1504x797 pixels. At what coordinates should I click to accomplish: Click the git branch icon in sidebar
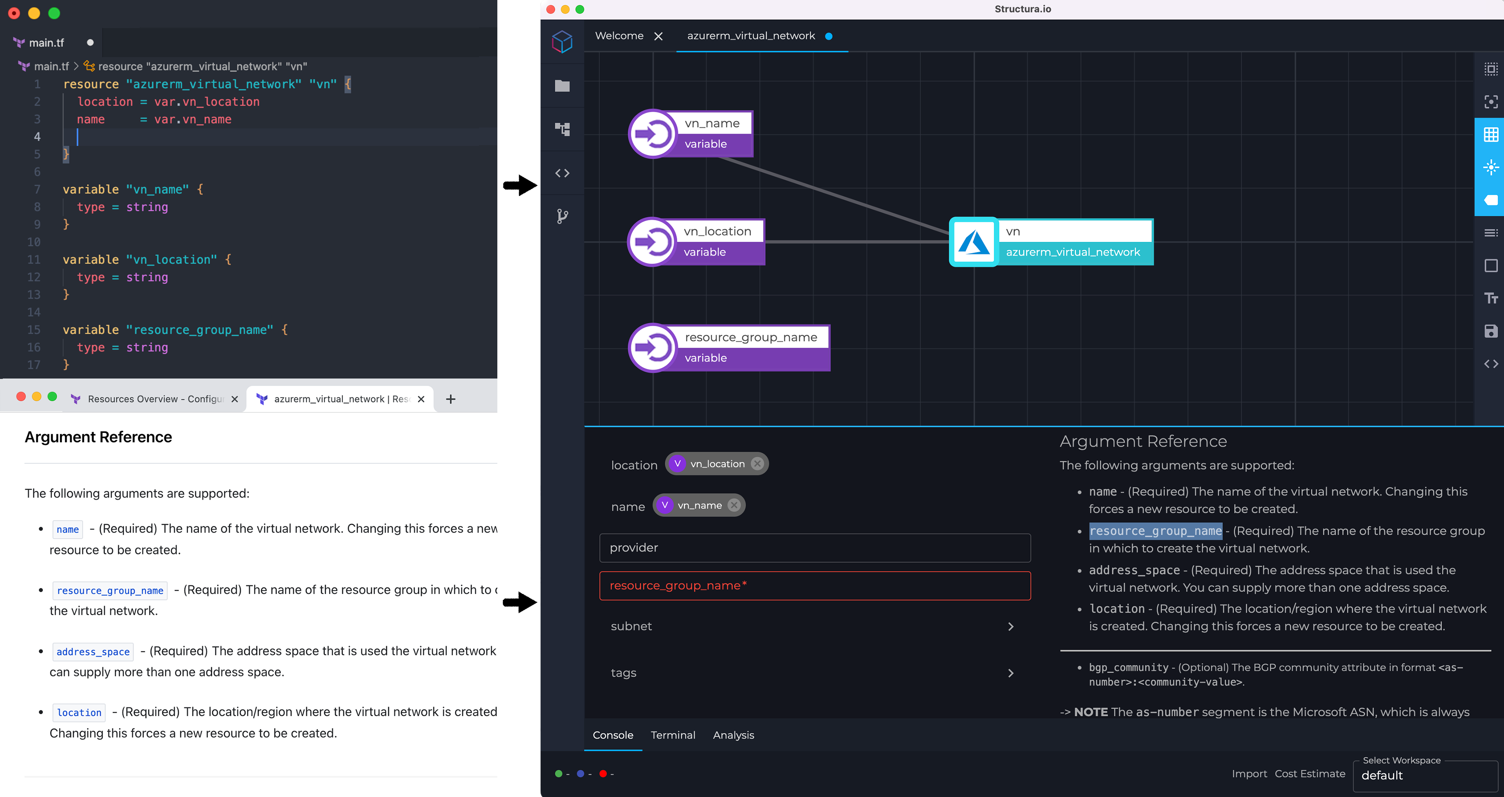click(562, 217)
